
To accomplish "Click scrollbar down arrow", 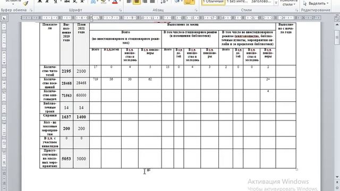I will (337, 177).
